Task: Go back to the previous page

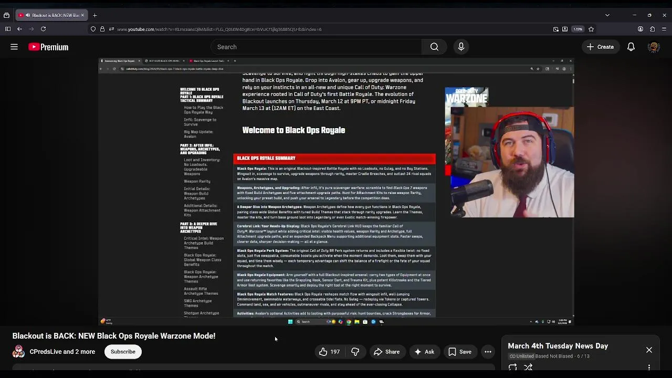Action: pos(19,29)
